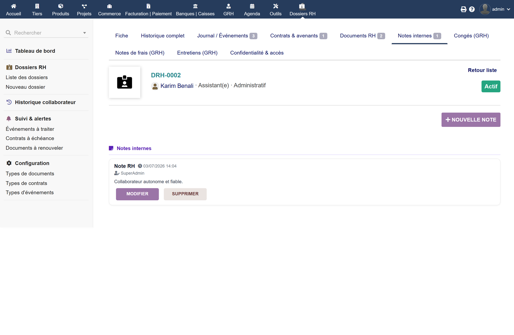Click the Dossiers RH sidebar badge icon

[x=9, y=67]
